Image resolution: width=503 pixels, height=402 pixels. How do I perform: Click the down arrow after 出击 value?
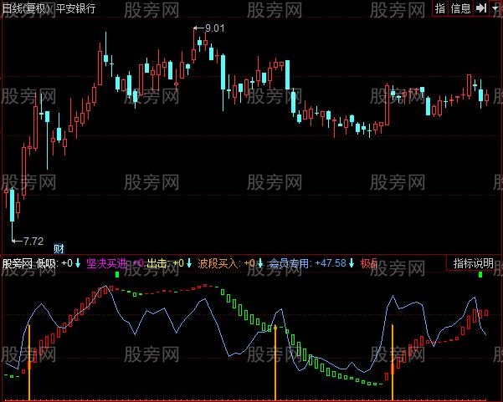pyautogui.click(x=189, y=263)
